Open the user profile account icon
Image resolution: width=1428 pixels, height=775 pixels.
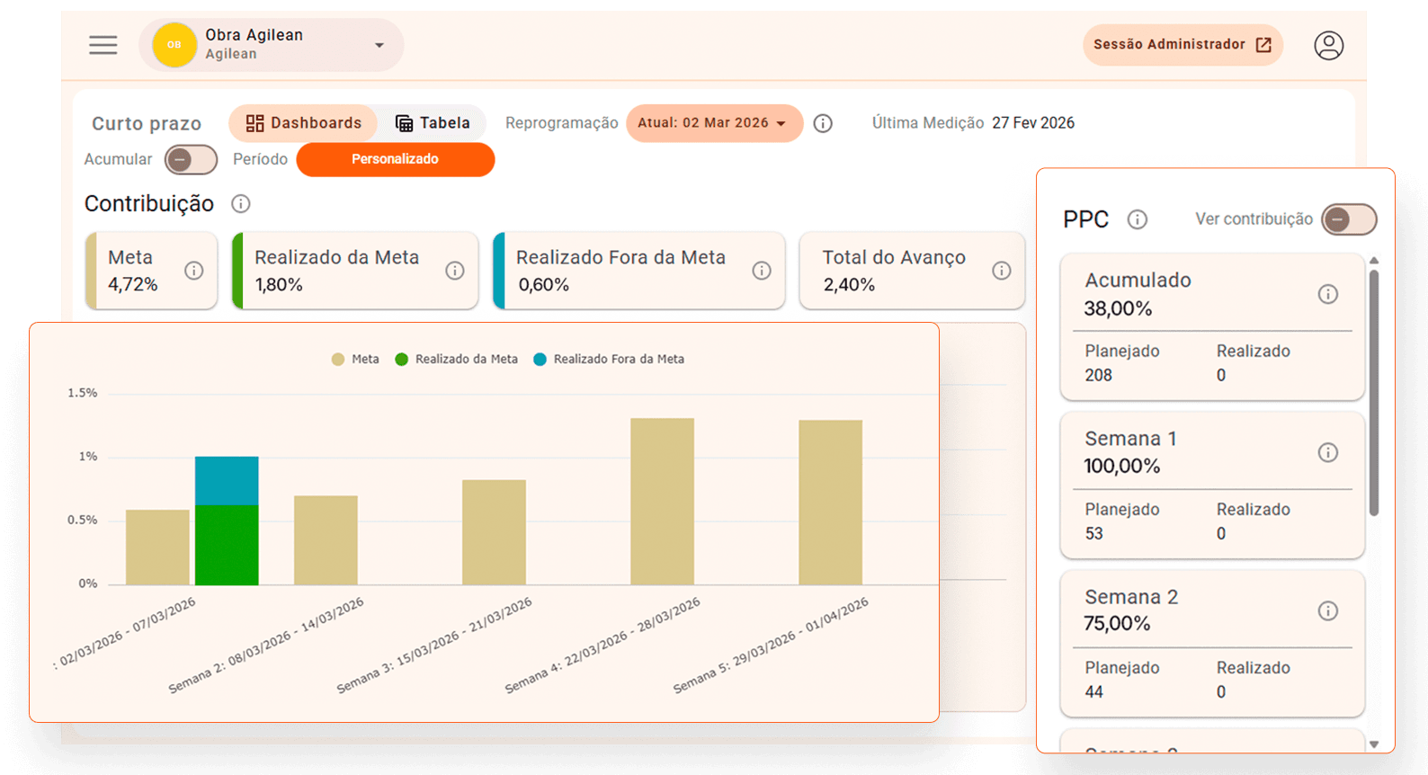tap(1328, 45)
